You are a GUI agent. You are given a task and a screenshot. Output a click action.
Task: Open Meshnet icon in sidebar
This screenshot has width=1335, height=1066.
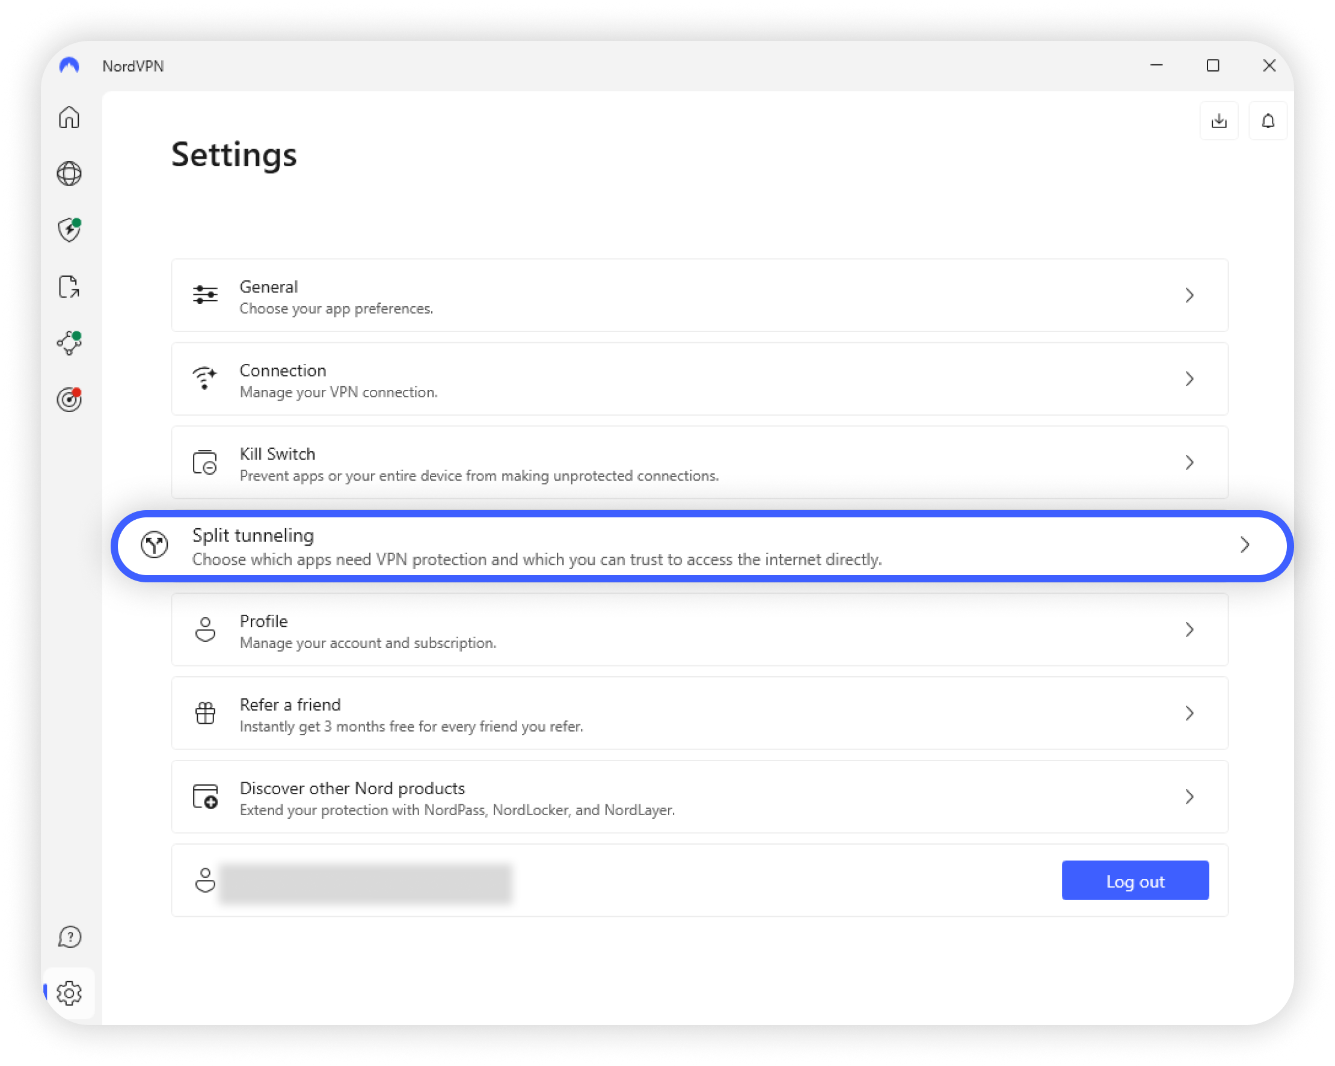pyautogui.click(x=69, y=343)
